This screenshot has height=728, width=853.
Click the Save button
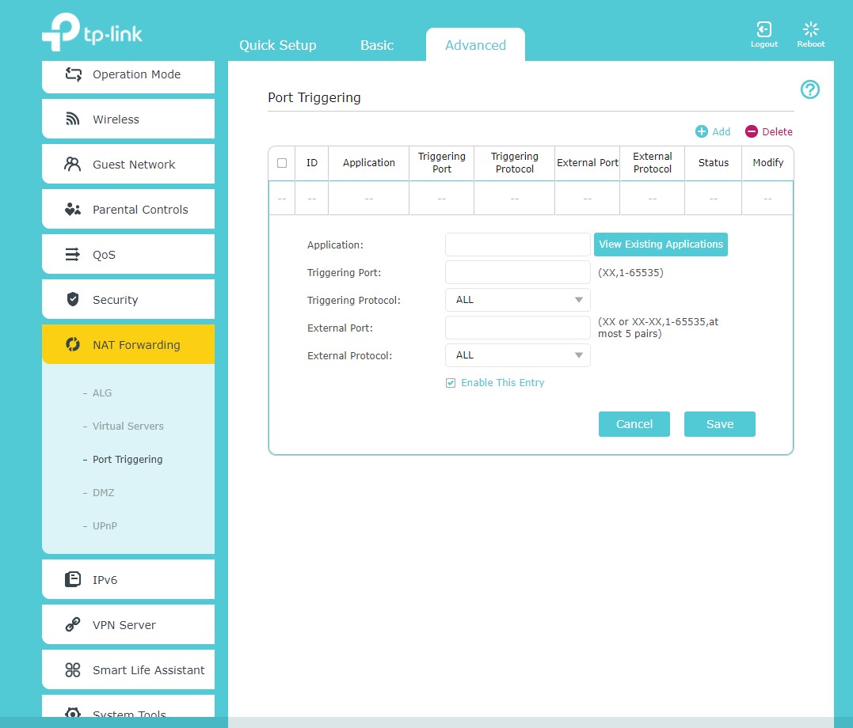(719, 423)
